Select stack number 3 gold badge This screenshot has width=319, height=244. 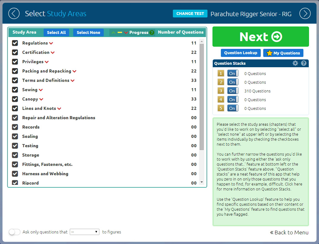coord(221,91)
